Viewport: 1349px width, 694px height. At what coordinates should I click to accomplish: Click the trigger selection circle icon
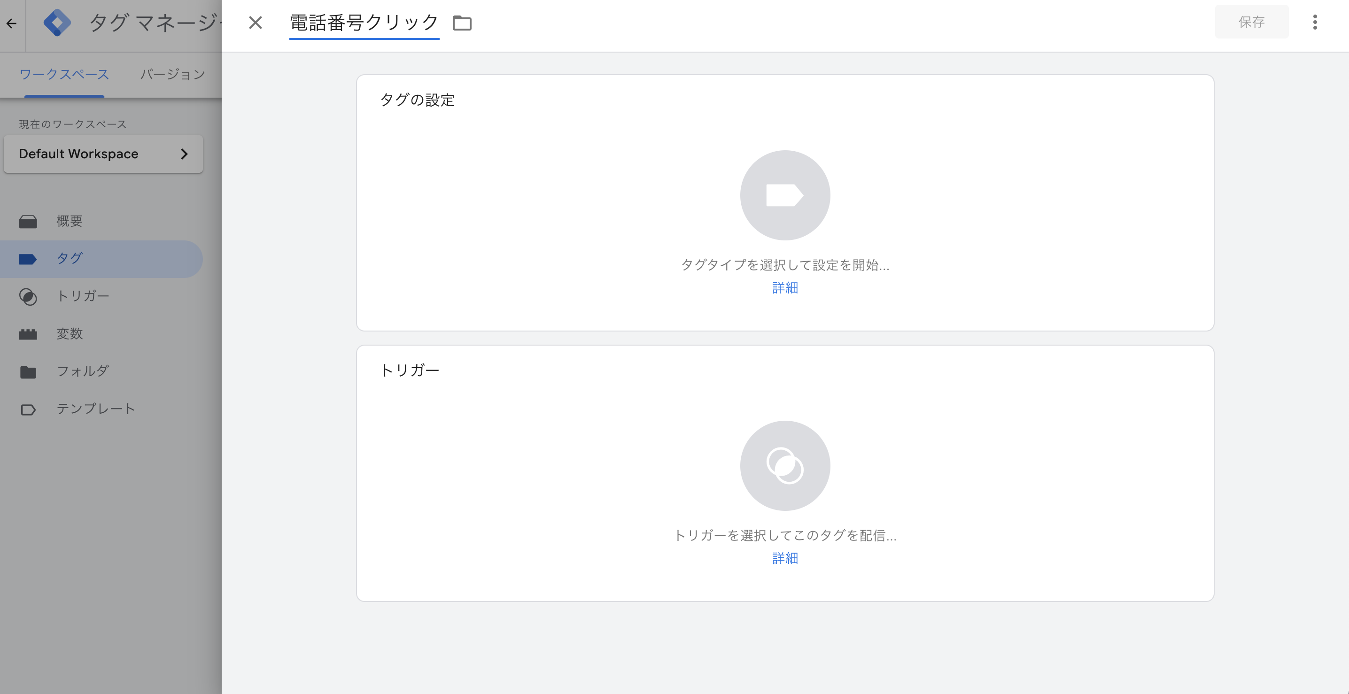click(x=784, y=465)
